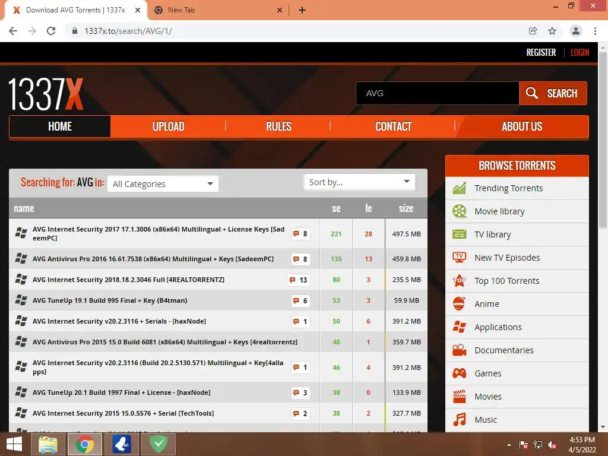Click the Top 100 Torrents sidebar link

click(x=507, y=281)
